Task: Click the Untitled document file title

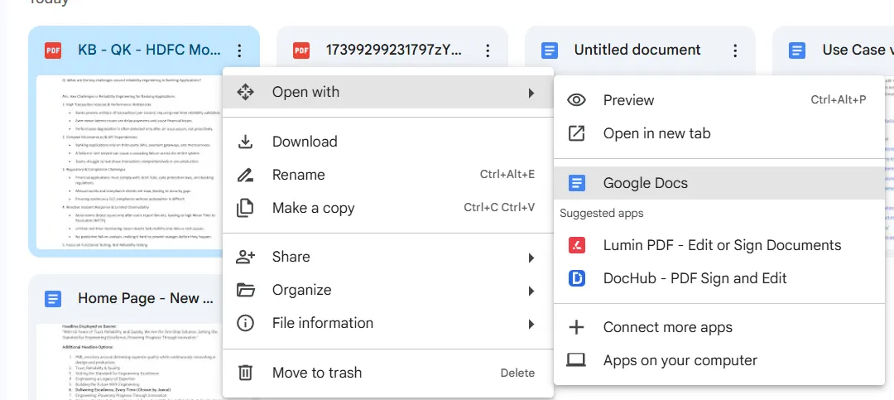Action: [x=637, y=51]
